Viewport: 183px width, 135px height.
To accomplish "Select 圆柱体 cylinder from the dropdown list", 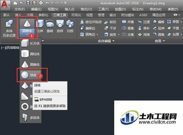I will 31,54.
